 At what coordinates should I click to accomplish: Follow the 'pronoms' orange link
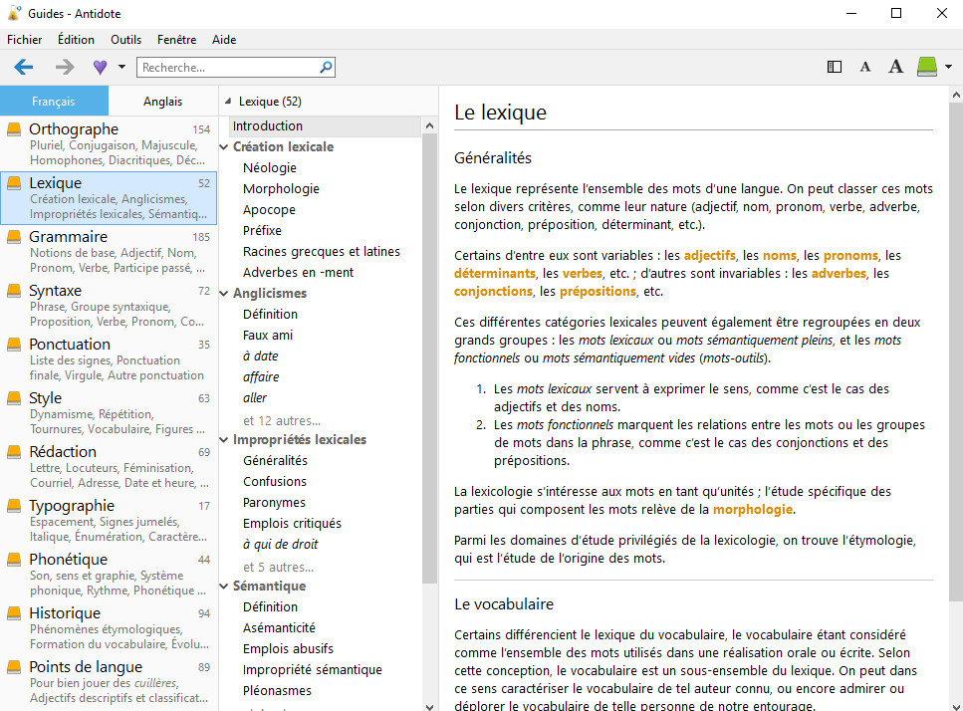click(850, 255)
